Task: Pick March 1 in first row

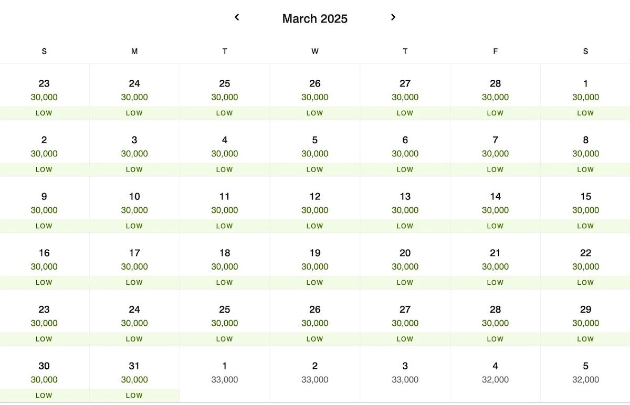Action: point(585,92)
